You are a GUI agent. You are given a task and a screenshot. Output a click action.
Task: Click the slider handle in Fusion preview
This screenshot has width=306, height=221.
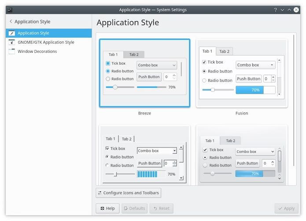point(213,90)
